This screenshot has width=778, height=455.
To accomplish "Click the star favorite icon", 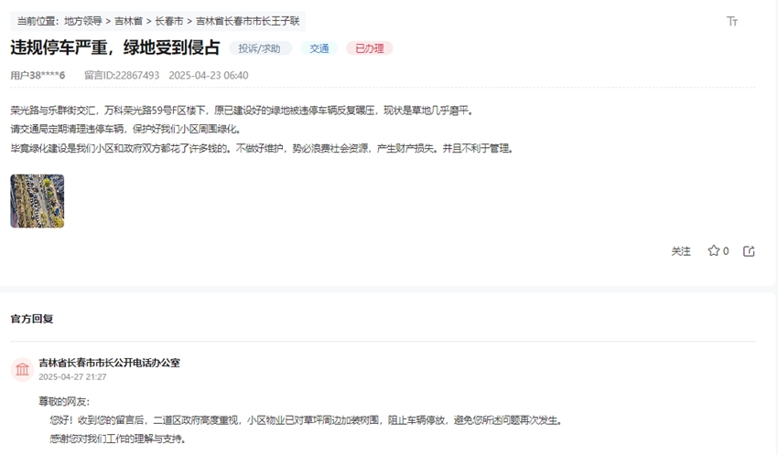I will click(713, 251).
